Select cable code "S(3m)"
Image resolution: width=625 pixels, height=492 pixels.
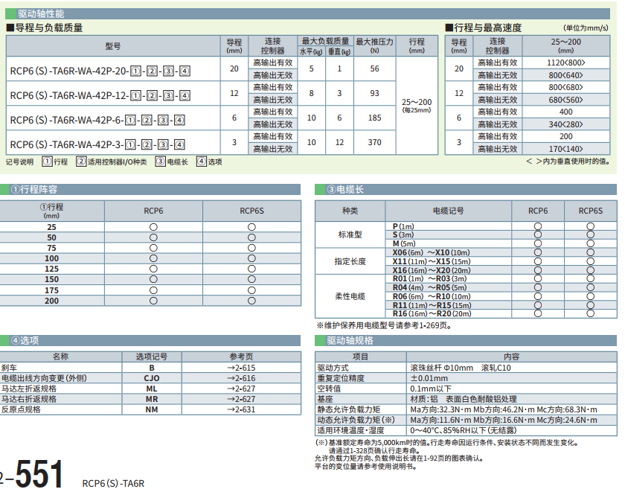pos(403,235)
